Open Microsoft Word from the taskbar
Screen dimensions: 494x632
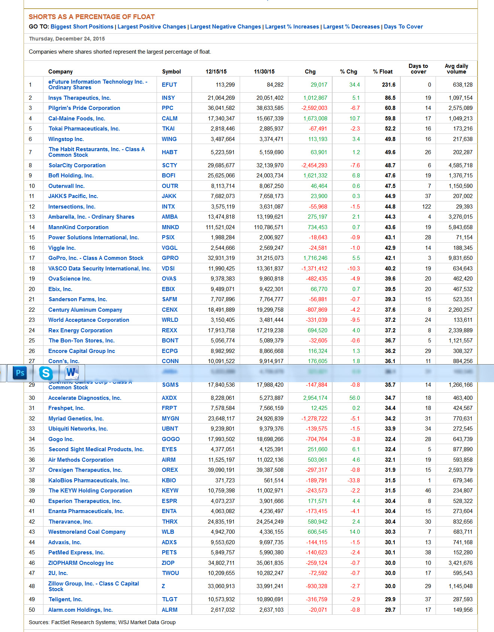(71, 373)
